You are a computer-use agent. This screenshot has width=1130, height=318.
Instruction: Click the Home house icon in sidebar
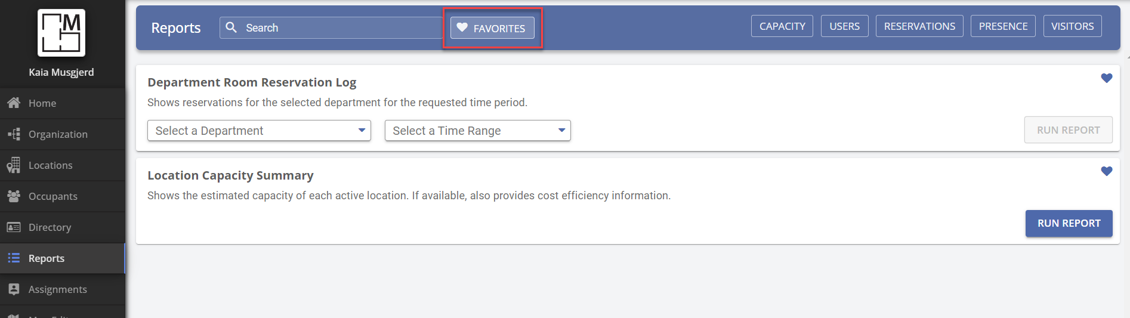point(14,103)
